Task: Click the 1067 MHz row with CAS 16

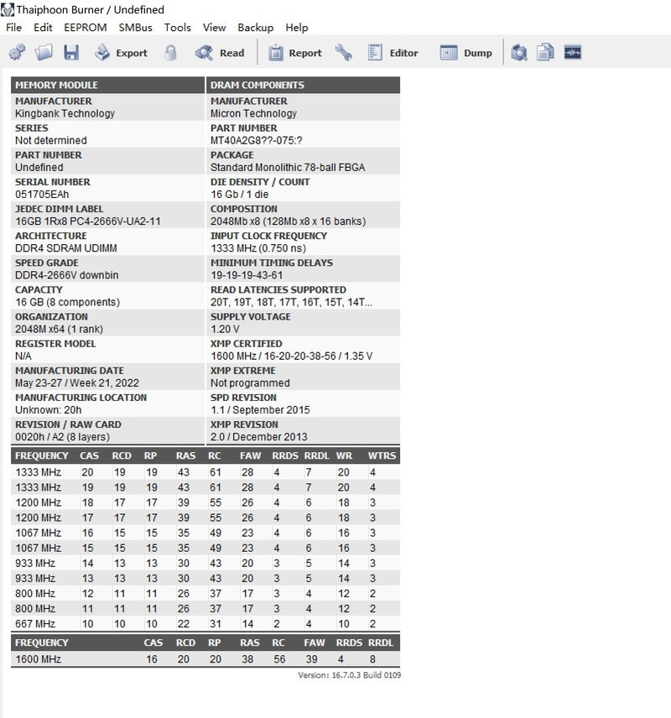Action: click(205, 533)
